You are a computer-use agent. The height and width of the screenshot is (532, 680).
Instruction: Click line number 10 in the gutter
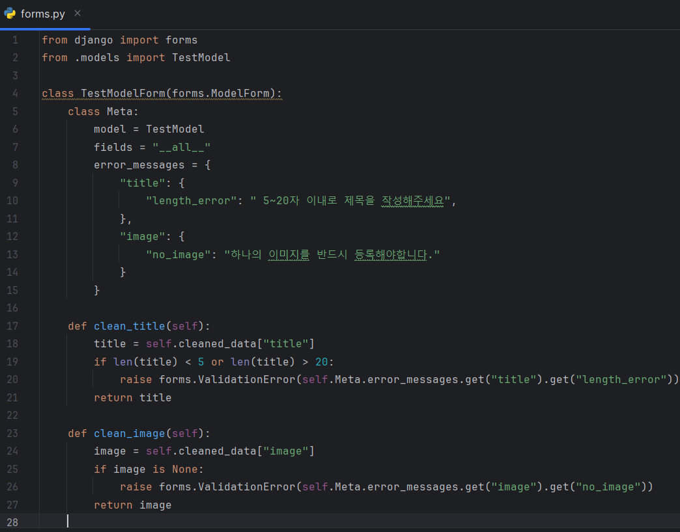[12, 201]
